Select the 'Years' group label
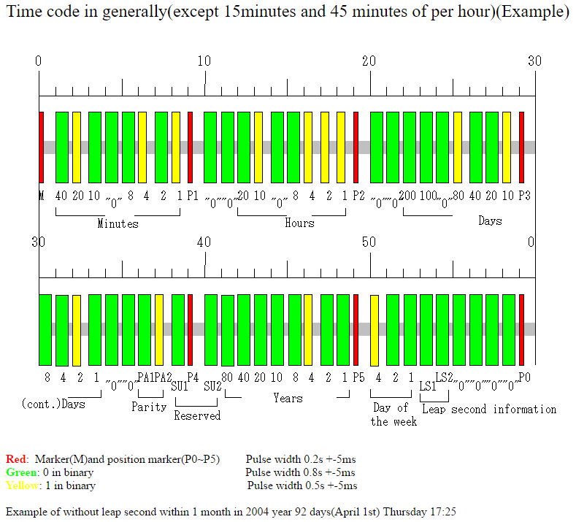Image resolution: width=576 pixels, height=522 pixels. 288,398
